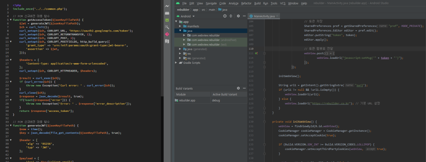426x162 pixels.
Task: Open the Analyze menu
Action: coord(233,3)
